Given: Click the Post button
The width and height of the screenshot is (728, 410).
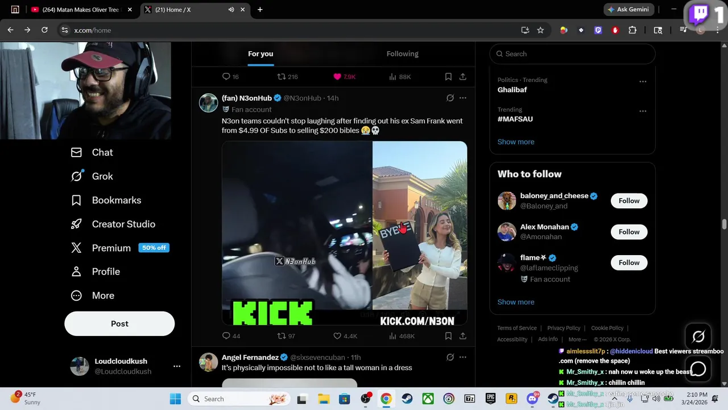Looking at the screenshot, I should (x=119, y=323).
